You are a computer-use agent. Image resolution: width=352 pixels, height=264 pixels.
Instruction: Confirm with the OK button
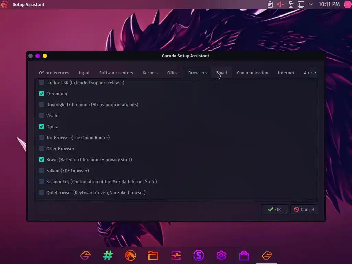pyautogui.click(x=274, y=209)
